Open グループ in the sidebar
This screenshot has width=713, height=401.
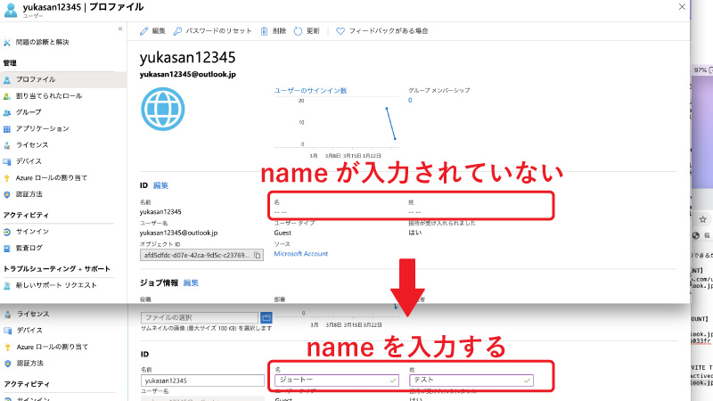coord(29,112)
